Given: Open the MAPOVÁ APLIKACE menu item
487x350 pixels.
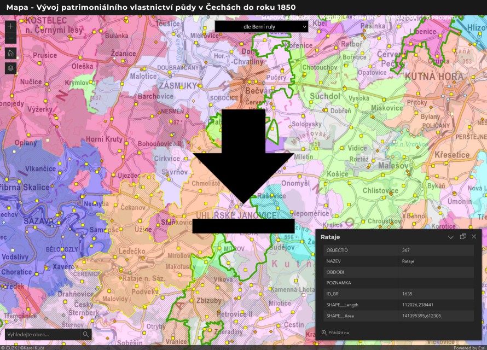Looking at the screenshot, I should coord(286,17).
